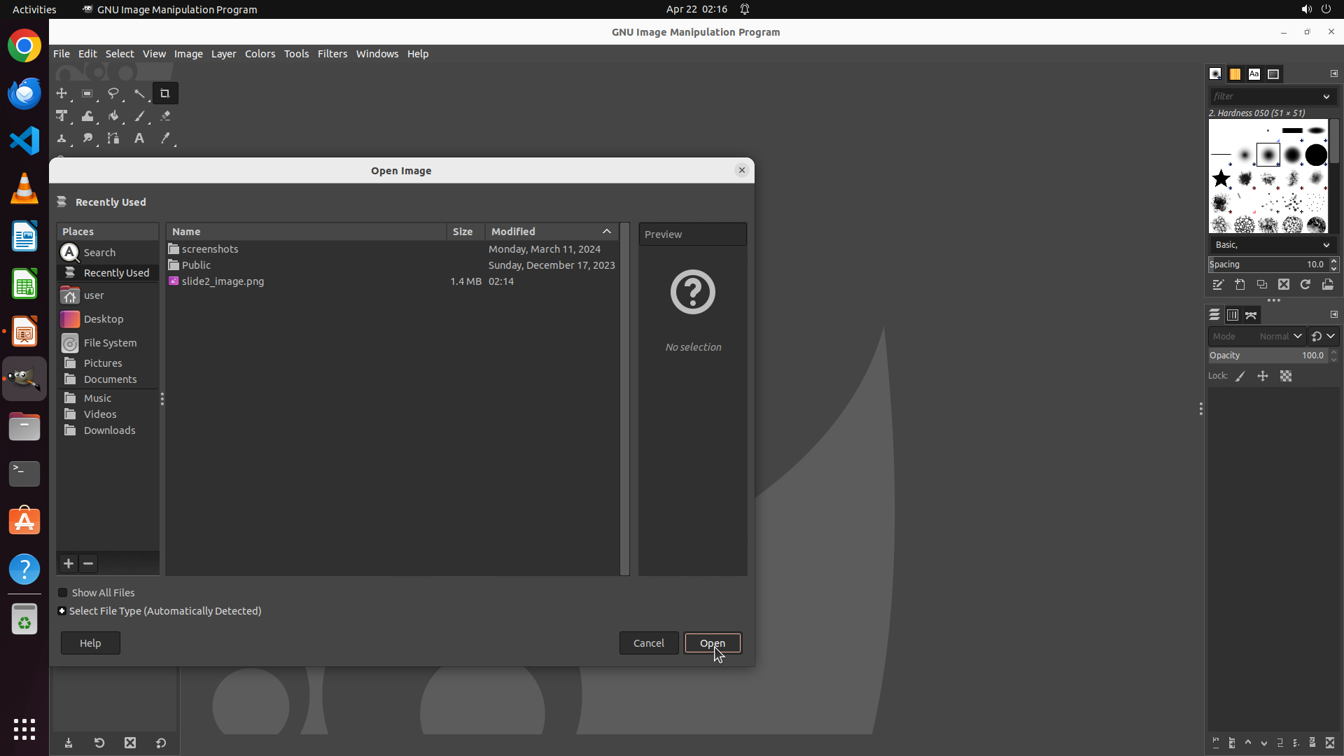Open the Filters menu
1344x756 pixels.
332,54
